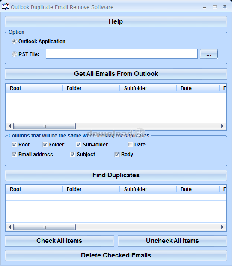Enable the Date column checkbox
The height and width of the screenshot is (266, 232).
[x=130, y=145]
